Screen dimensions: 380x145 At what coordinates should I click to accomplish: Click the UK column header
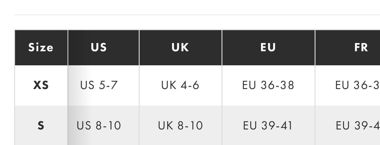point(180,47)
